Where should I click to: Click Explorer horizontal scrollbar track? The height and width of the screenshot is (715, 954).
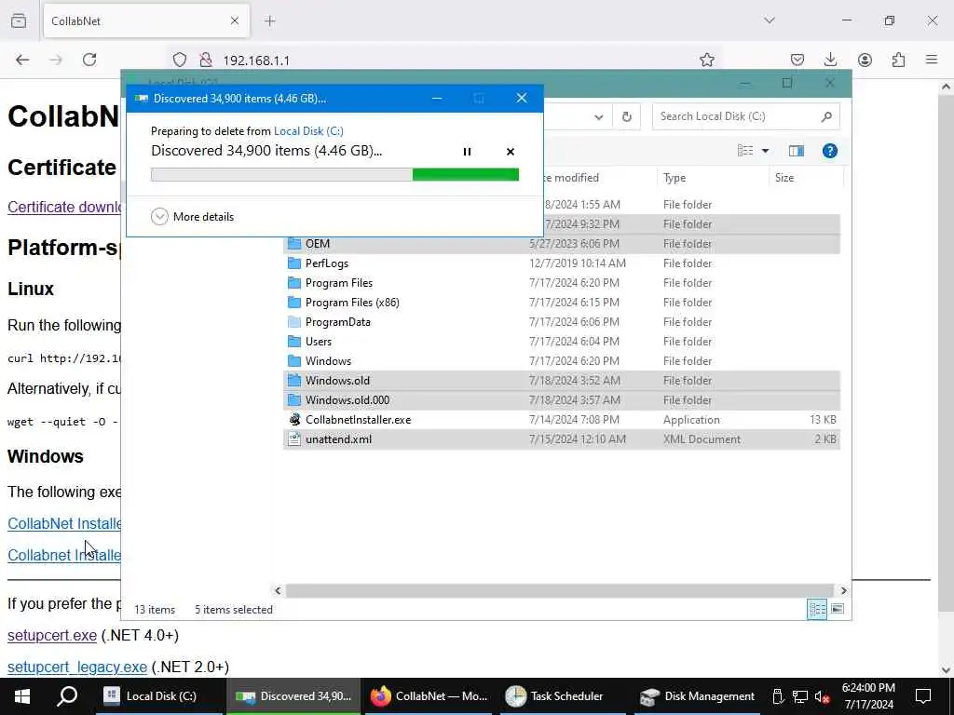click(x=560, y=590)
